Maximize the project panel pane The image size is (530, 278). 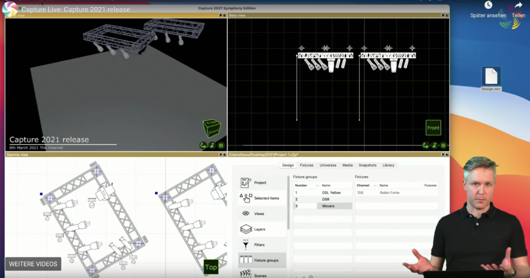pyautogui.click(x=447, y=154)
